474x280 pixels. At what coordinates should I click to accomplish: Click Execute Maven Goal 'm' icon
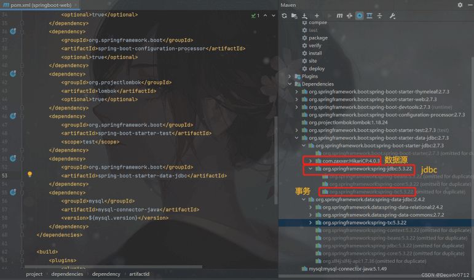tap(339, 15)
